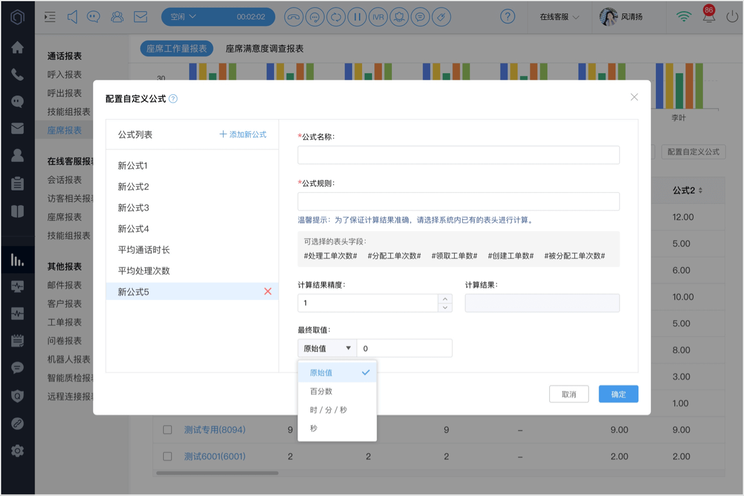Insert the #分配工单次数# field tag
The image size is (744, 496).
[394, 256]
